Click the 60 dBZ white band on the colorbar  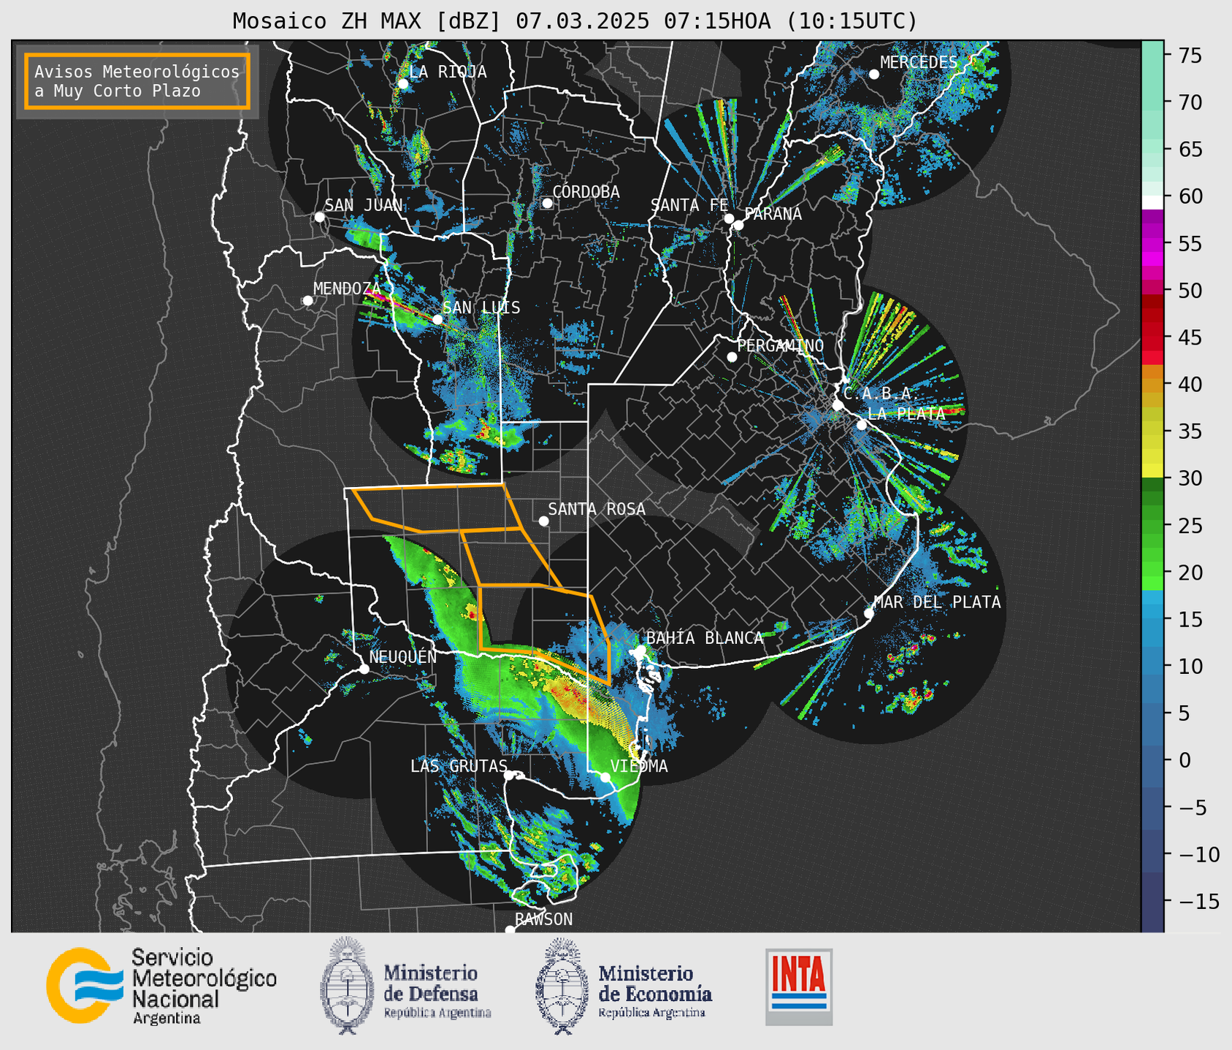1152,202
